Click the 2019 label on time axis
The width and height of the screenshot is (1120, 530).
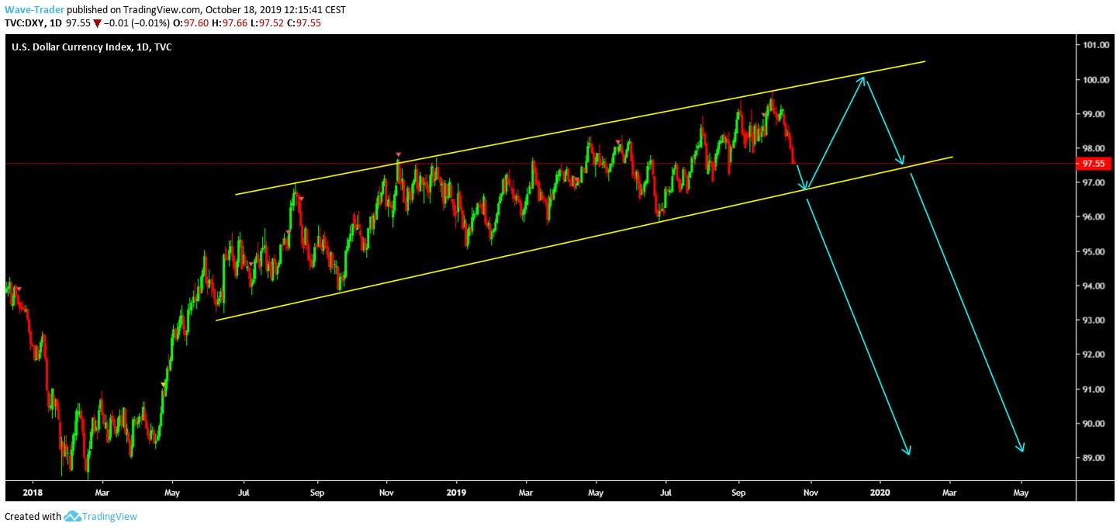pos(457,492)
